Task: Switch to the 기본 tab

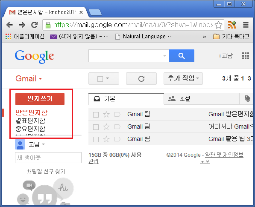Action: pos(126,99)
